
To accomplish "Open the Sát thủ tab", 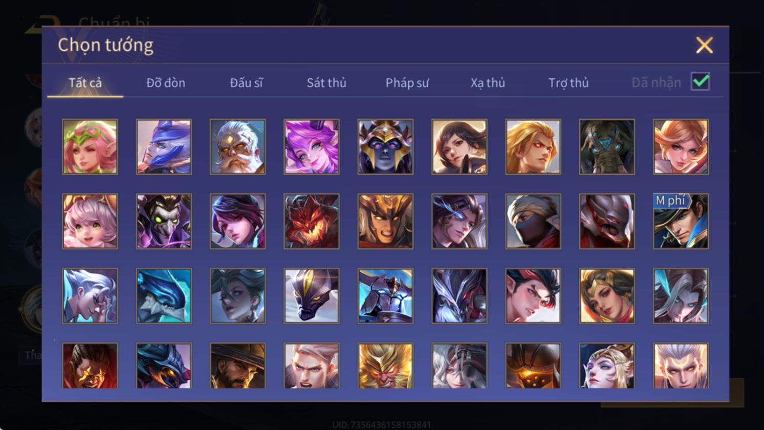I will tap(326, 82).
